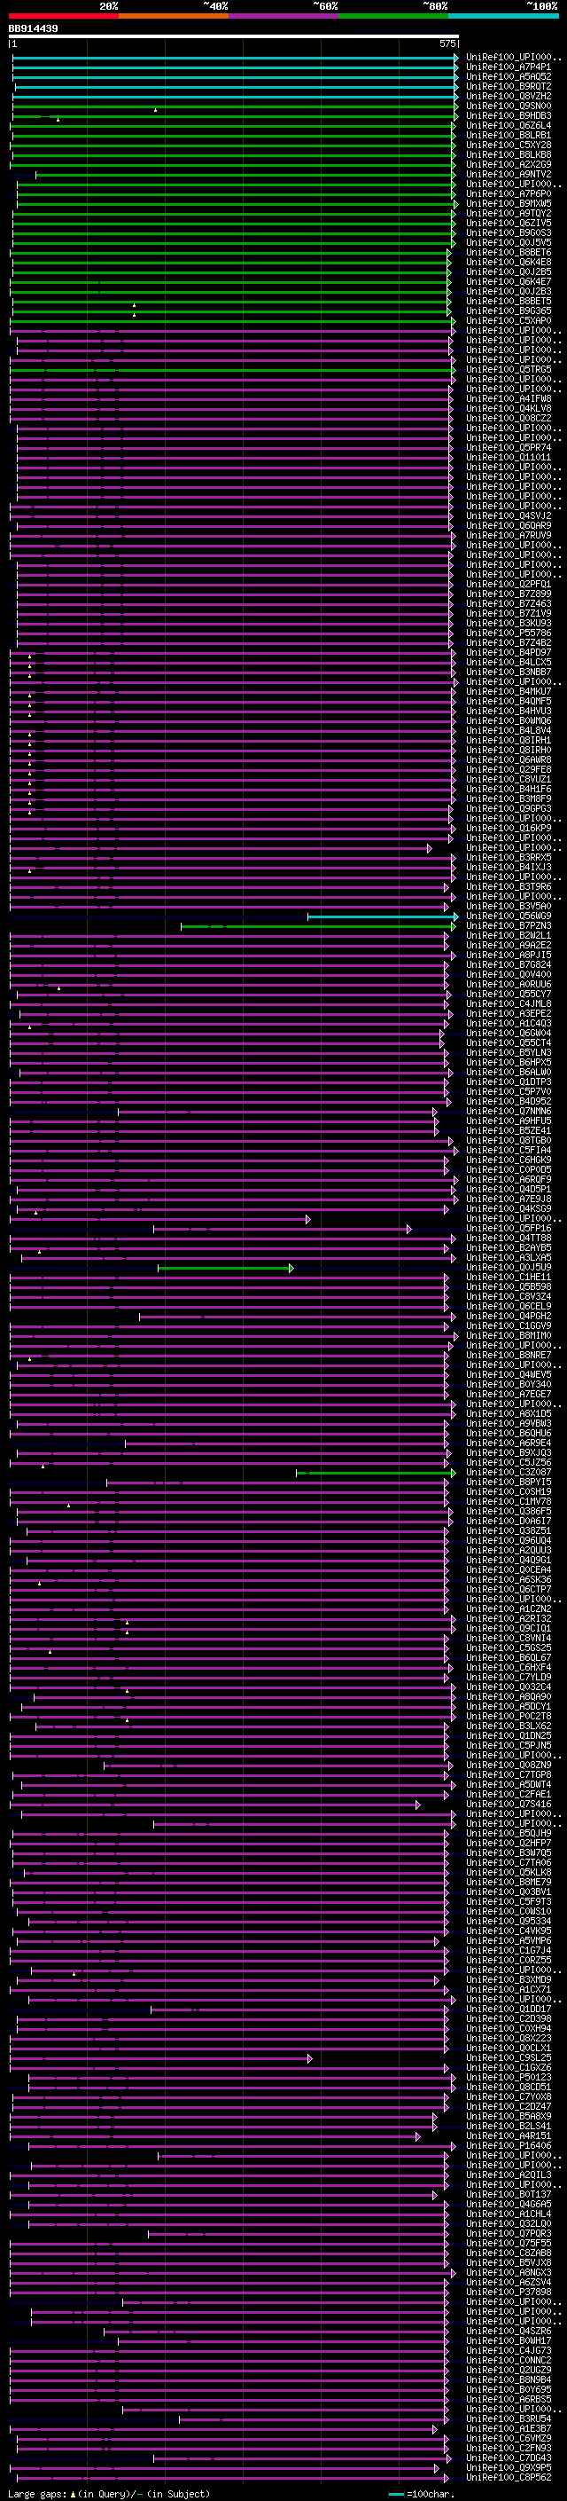Click the UniRef100_A6RQF9 hit name
This screenshot has width=567, height=2501.
pyautogui.click(x=509, y=1180)
